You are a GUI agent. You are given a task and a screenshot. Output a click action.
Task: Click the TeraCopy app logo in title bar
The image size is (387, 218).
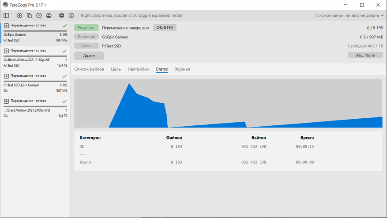click(x=5, y=5)
